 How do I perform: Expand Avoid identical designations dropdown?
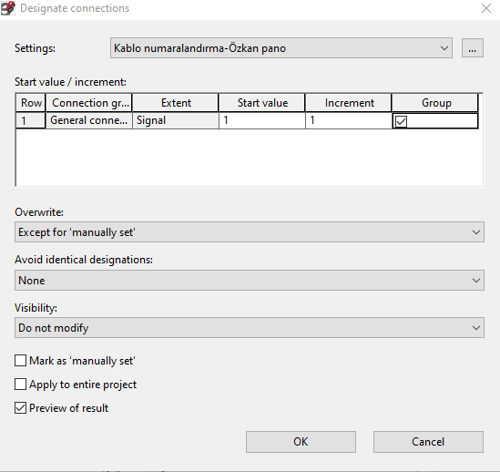250,281
